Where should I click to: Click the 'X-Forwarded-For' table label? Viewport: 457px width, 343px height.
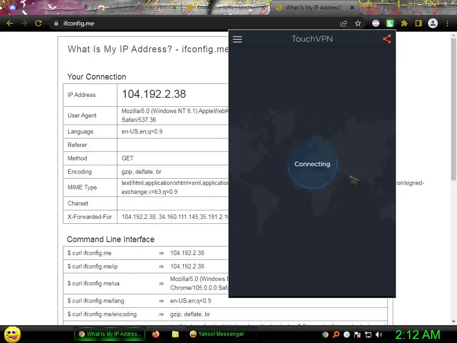pos(90,217)
